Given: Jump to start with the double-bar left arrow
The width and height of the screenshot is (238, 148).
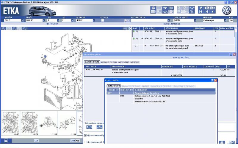Looking at the screenshot, I should (201, 12).
